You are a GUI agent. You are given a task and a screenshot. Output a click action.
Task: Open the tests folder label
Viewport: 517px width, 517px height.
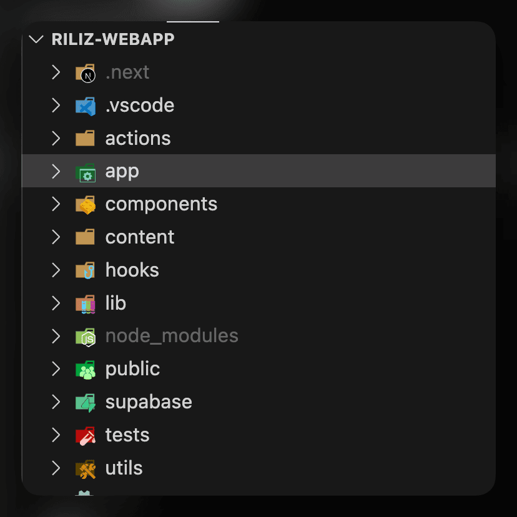127,435
